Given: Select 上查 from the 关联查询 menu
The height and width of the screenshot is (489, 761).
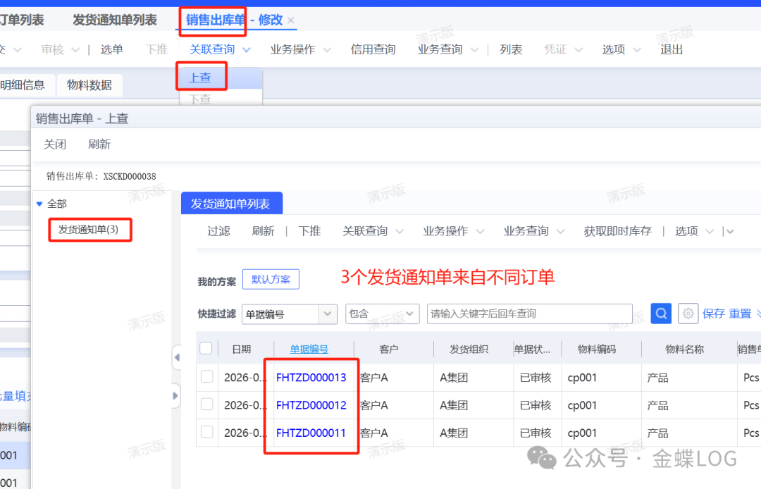Looking at the screenshot, I should (x=200, y=78).
